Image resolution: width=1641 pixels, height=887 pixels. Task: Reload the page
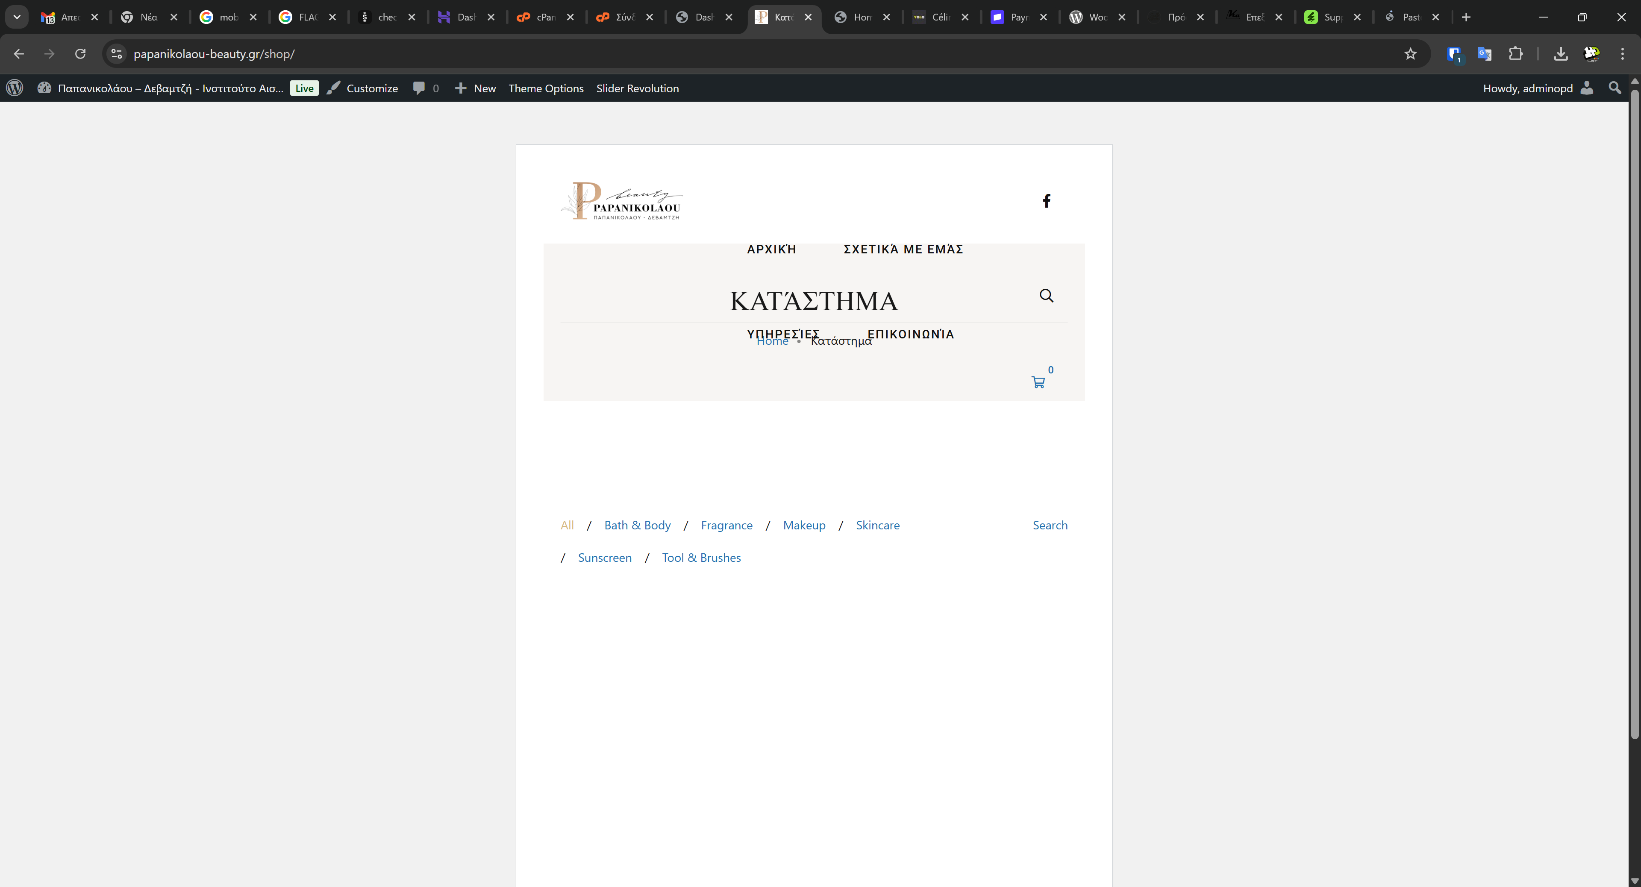click(x=80, y=54)
